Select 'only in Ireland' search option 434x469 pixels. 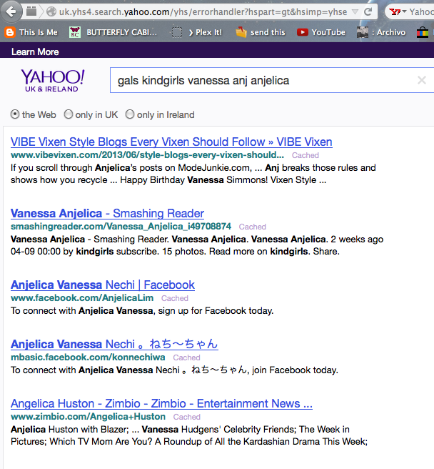(x=130, y=114)
